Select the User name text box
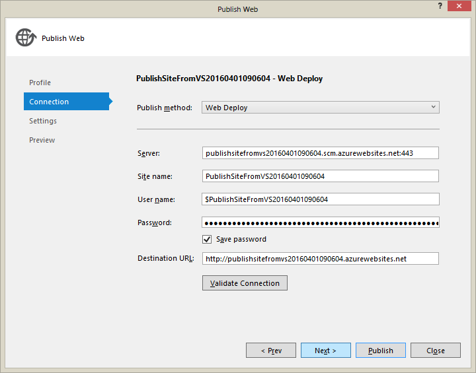The image size is (476, 373). coord(321,199)
